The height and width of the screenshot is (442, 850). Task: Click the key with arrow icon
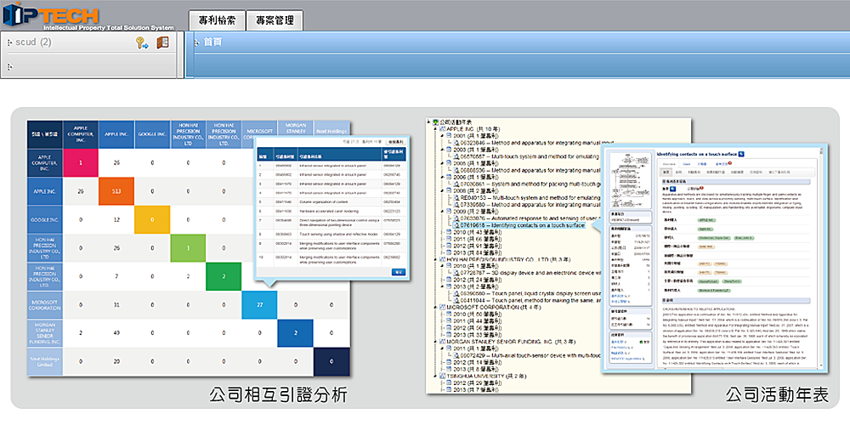tap(142, 42)
